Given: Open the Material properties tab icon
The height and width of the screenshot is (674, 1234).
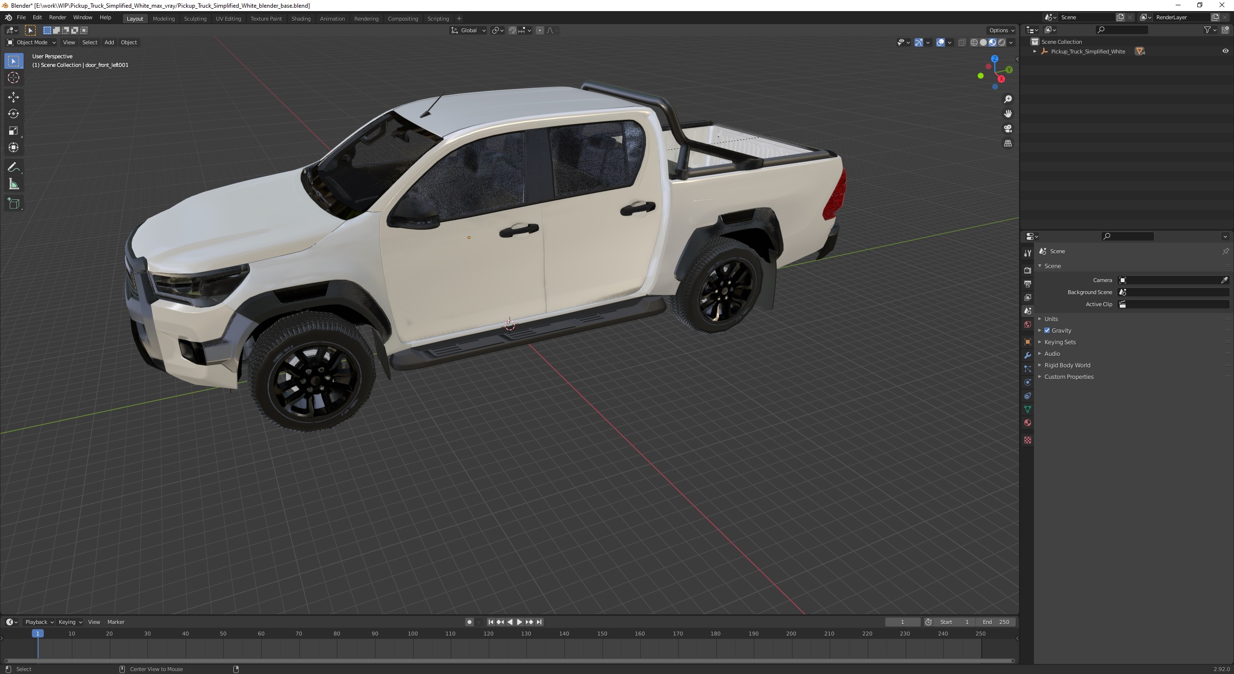Looking at the screenshot, I should tap(1028, 423).
